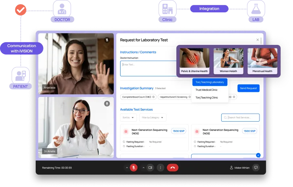Screen dimensions: 293x187
Task: Open the Filter by Category dropdown
Action: pyautogui.click(x=152, y=117)
